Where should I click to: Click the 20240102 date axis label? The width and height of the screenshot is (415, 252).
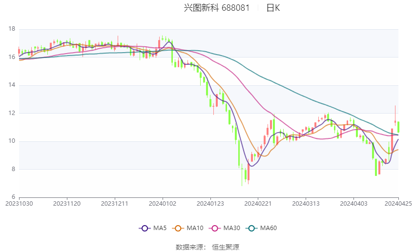point(163,204)
